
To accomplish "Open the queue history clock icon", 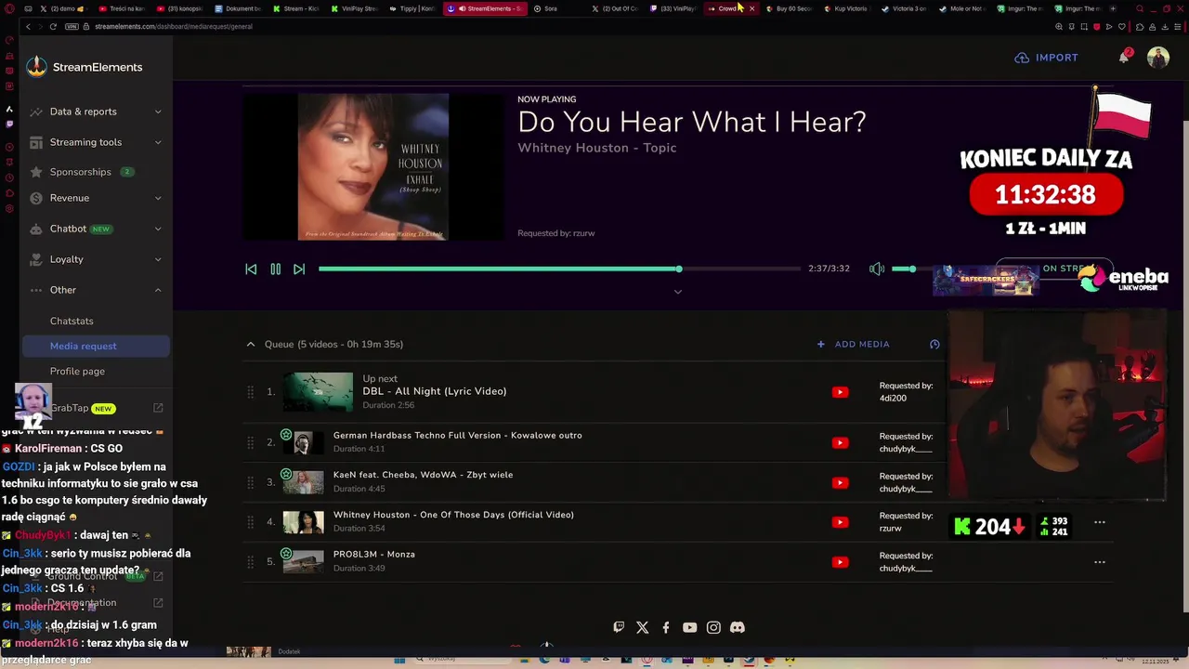I will pos(934,344).
